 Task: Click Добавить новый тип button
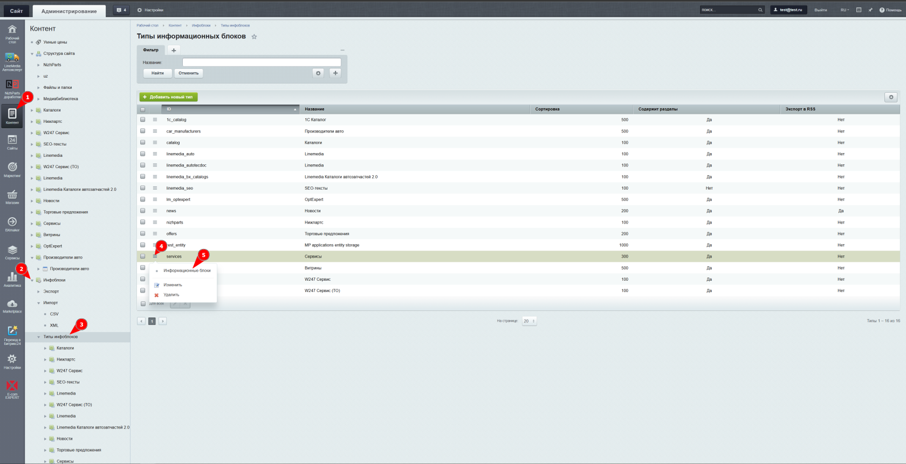[168, 97]
